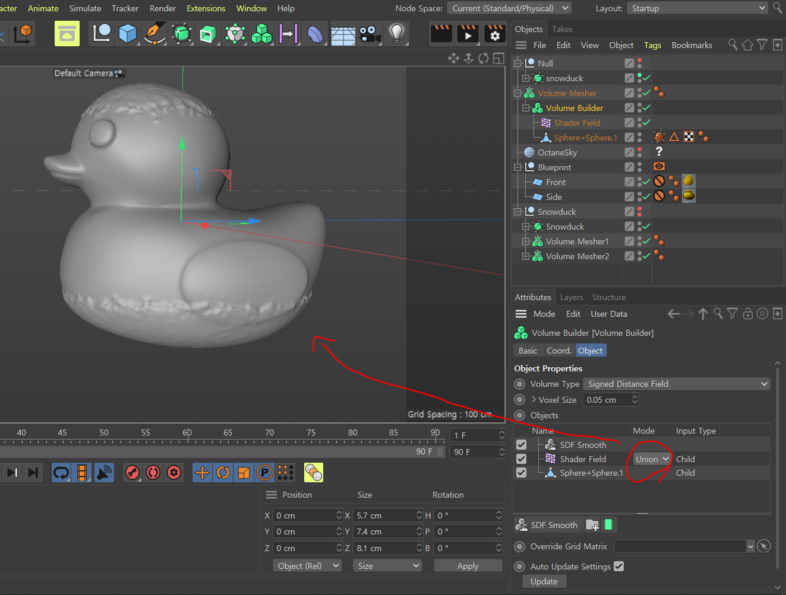The height and width of the screenshot is (595, 786).
Task: Open the Layout dropdown
Action: (697, 8)
